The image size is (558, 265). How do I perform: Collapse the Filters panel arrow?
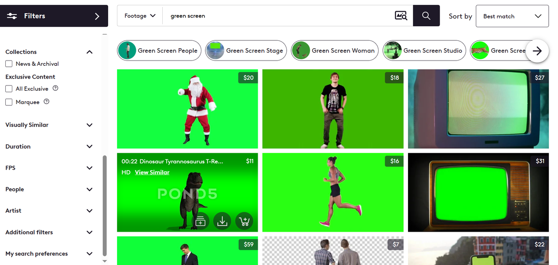pos(97,16)
